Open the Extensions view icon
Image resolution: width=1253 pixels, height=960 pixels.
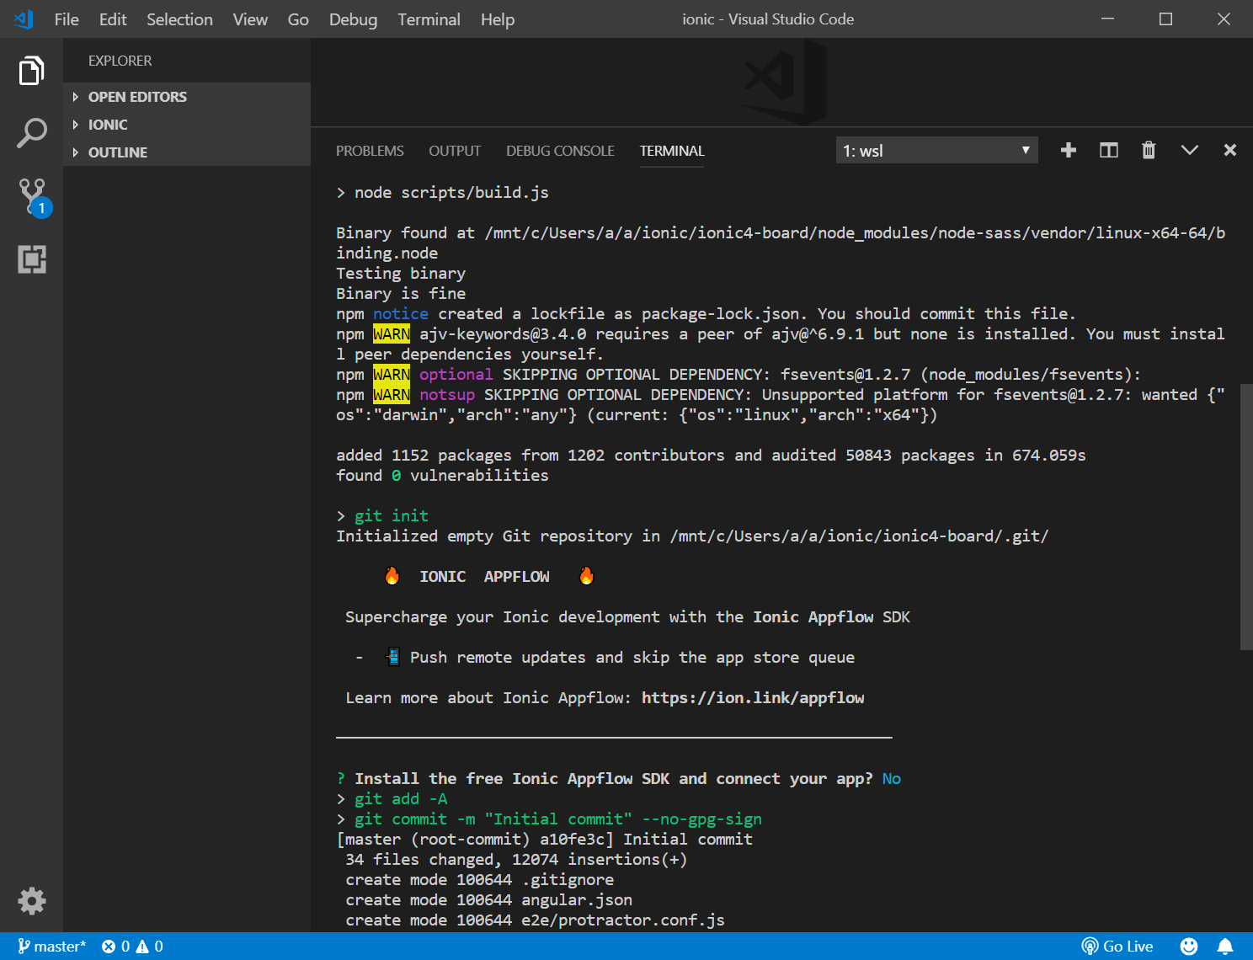(x=31, y=259)
